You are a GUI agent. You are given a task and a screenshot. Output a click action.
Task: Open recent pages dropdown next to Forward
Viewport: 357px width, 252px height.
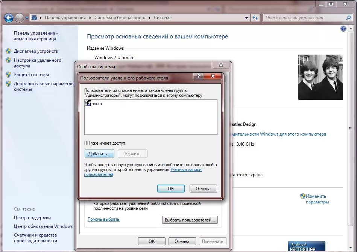pos(27,18)
